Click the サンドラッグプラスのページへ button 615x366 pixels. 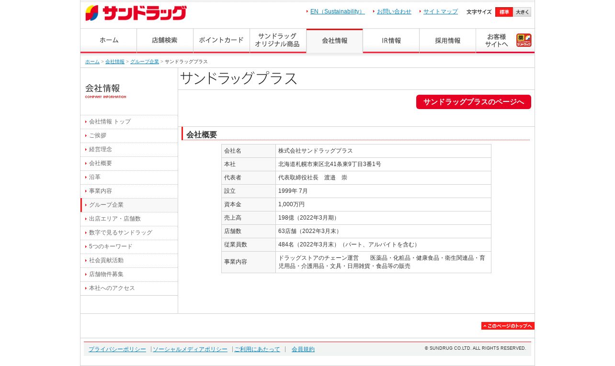(474, 102)
